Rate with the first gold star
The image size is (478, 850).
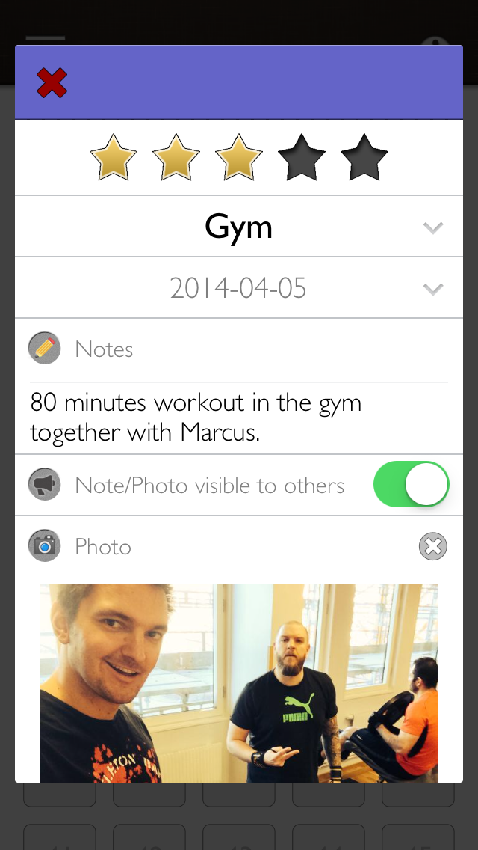(113, 157)
